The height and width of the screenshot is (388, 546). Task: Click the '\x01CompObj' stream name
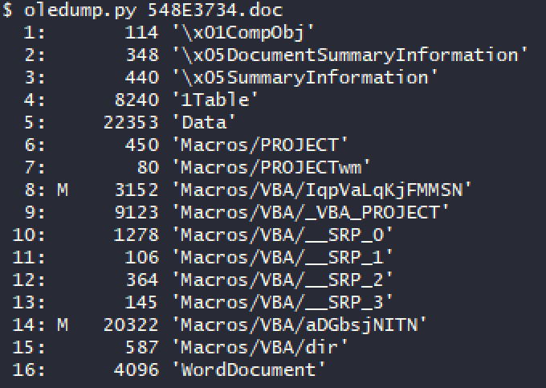pos(243,33)
